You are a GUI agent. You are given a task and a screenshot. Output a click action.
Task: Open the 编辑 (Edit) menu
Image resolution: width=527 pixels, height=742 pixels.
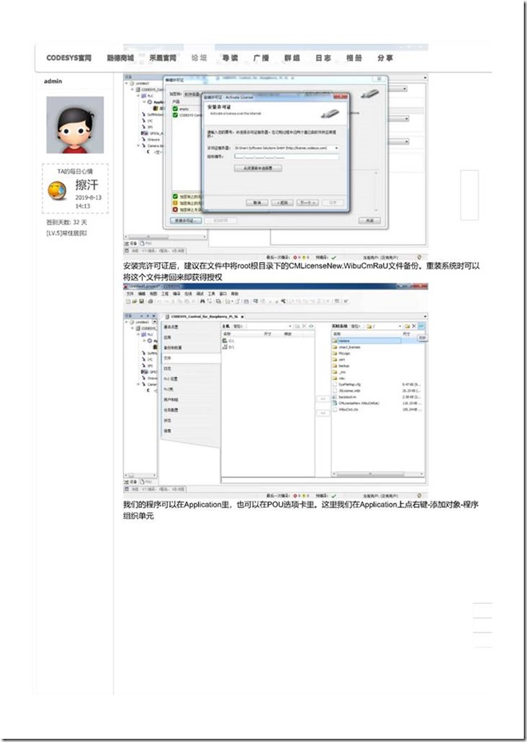pos(141,294)
